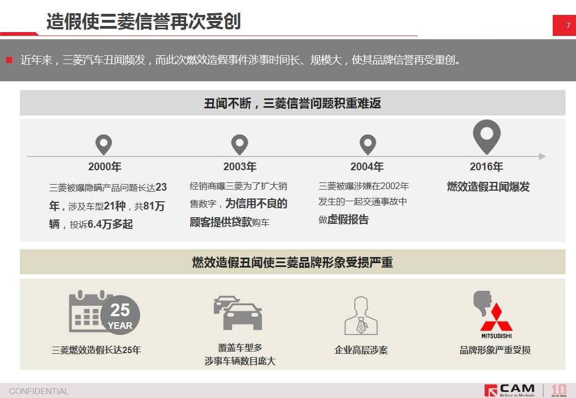The height and width of the screenshot is (398, 576).
Task: Click the large 2016年 map pin icon
Action: [x=487, y=137]
